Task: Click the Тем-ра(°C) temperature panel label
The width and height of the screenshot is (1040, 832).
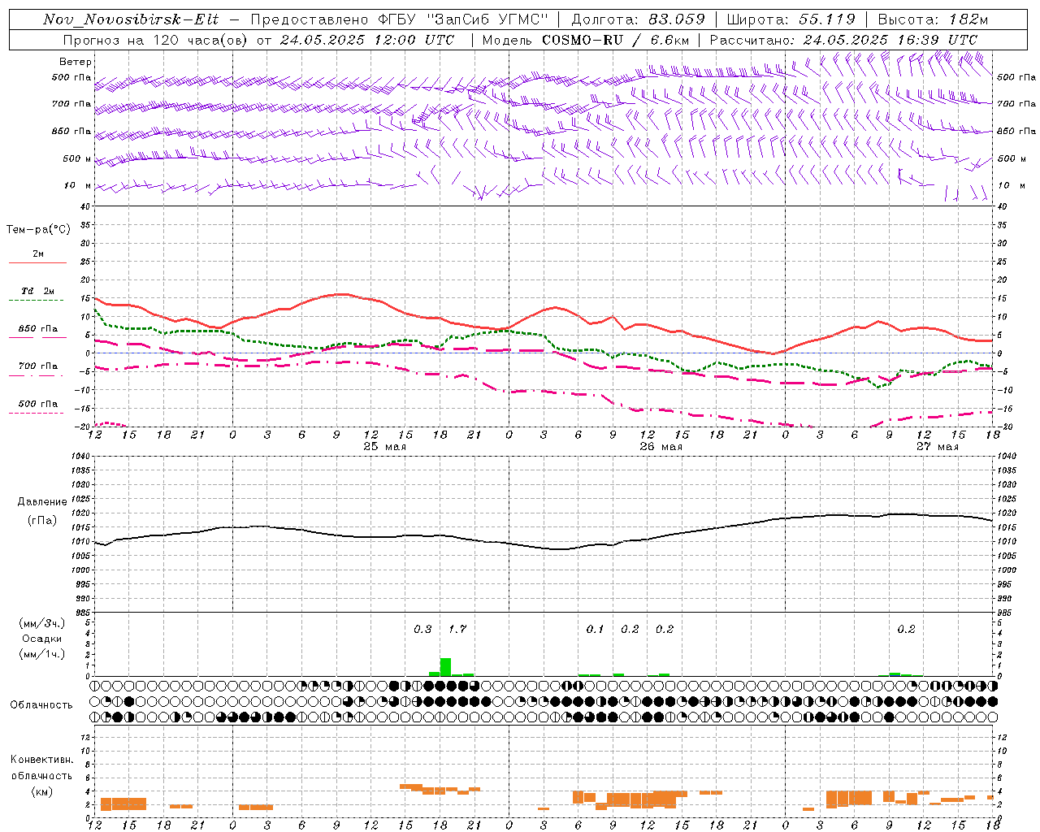Action: [x=38, y=230]
